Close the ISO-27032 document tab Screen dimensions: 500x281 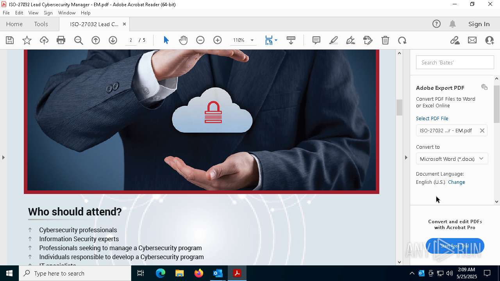point(124,24)
